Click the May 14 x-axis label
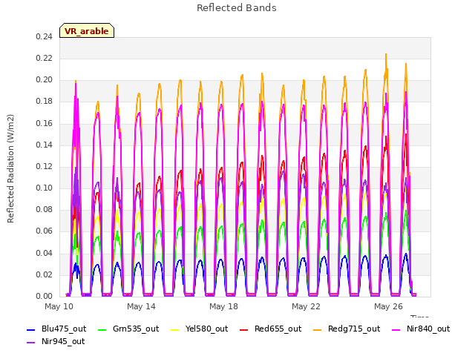The width and height of the screenshot is (475, 356). tap(142, 306)
